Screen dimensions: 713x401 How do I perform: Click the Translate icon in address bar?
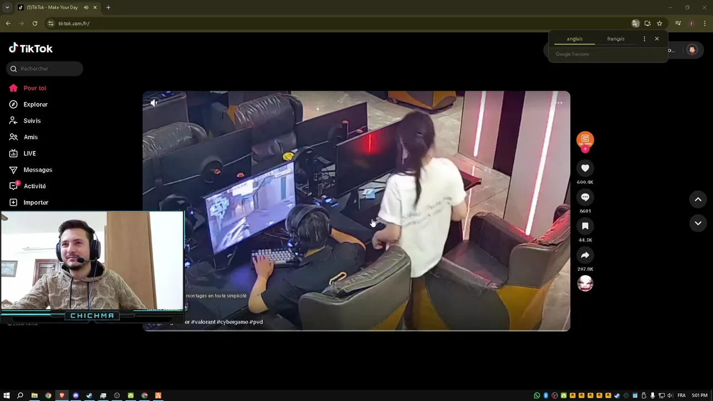636,23
